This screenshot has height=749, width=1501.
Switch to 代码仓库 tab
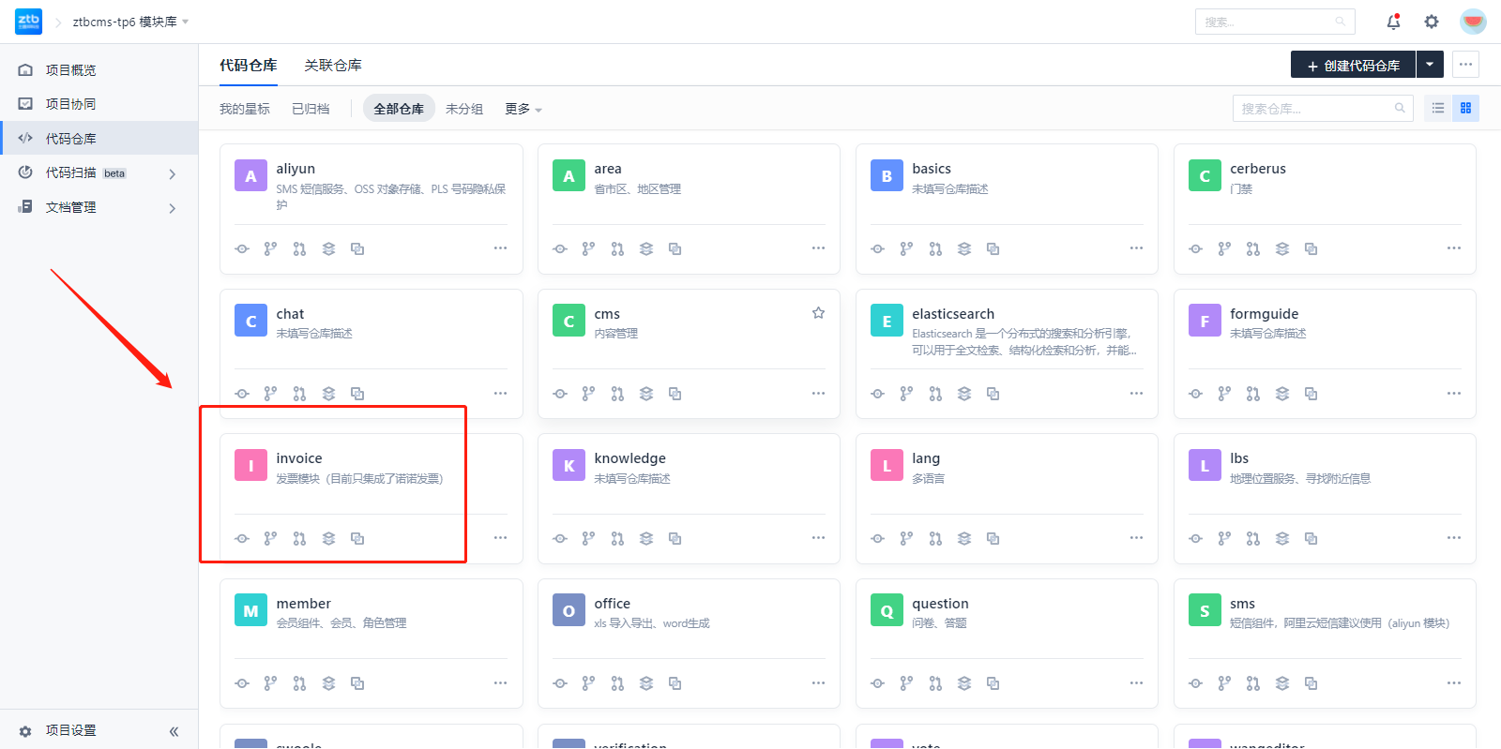pos(249,65)
